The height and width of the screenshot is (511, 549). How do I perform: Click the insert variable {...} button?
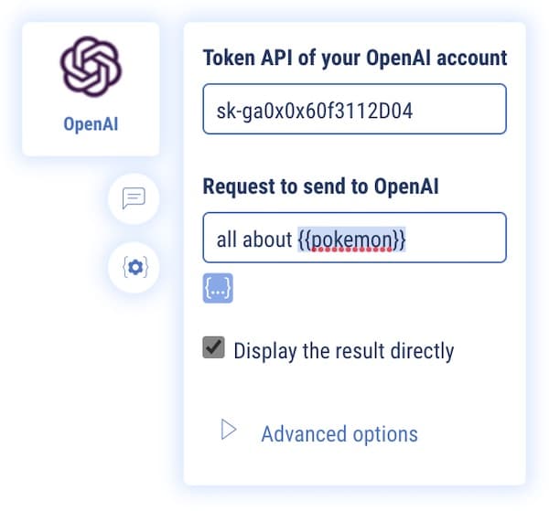tap(218, 288)
